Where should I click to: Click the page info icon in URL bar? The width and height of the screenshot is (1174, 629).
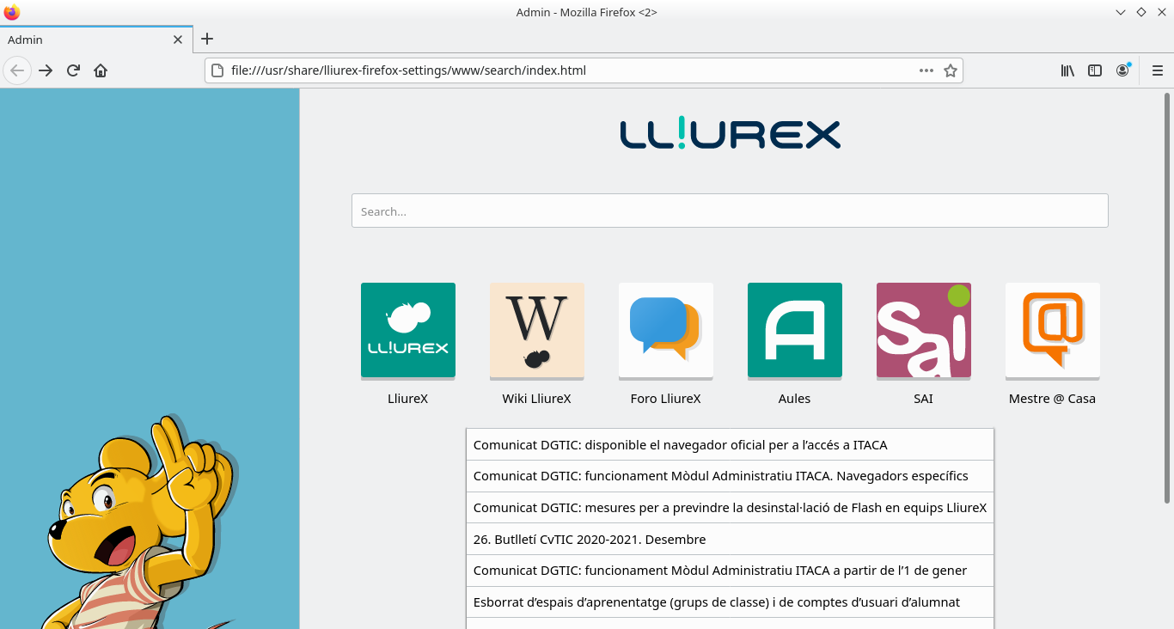pos(217,70)
